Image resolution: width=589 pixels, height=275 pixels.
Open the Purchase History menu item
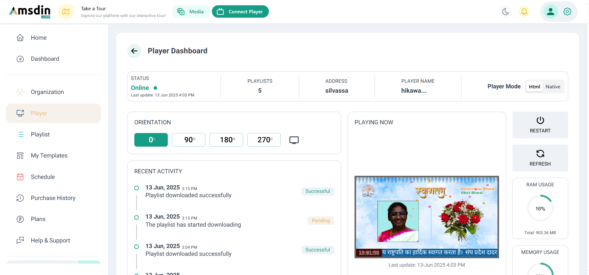[53, 198]
